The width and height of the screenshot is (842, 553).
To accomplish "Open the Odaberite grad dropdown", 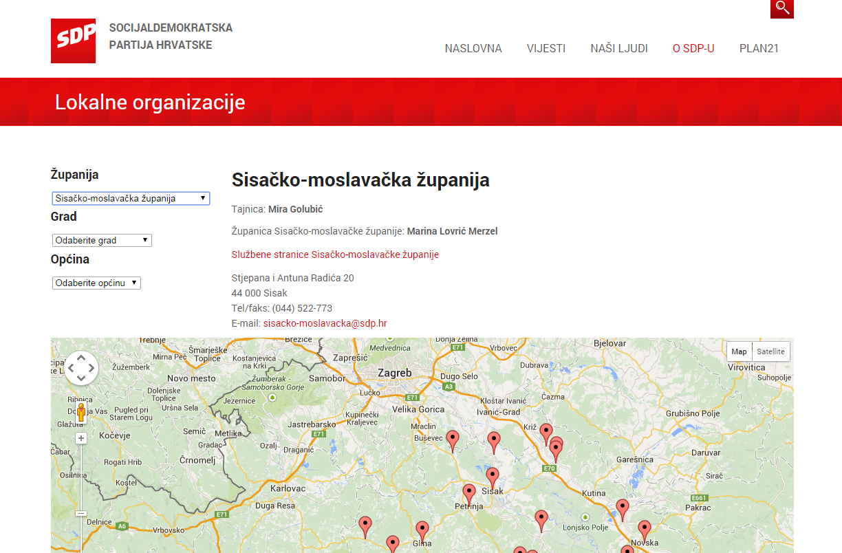I will click(102, 240).
